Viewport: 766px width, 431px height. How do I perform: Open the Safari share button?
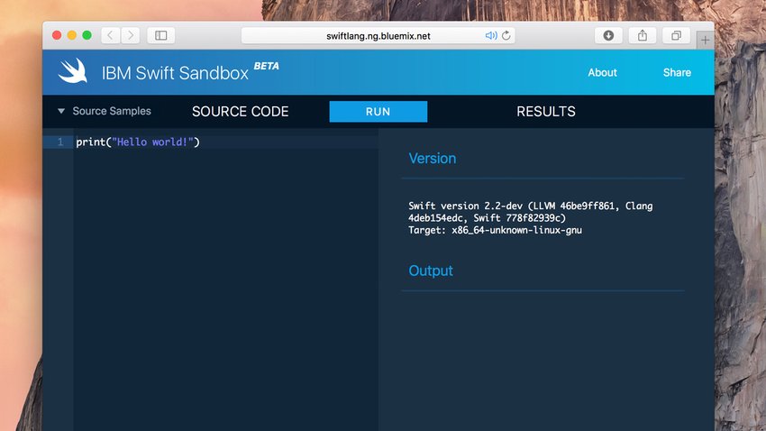point(643,36)
